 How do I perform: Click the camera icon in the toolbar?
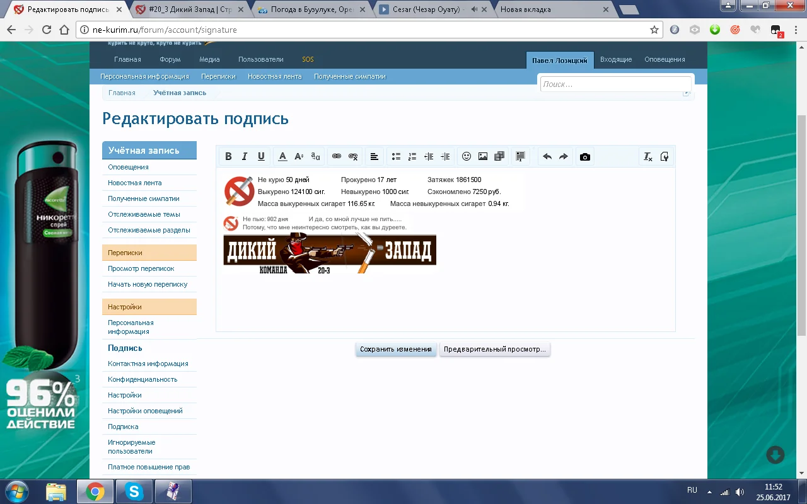point(585,157)
